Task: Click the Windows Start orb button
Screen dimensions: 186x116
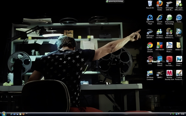Action: [x=3, y=114]
